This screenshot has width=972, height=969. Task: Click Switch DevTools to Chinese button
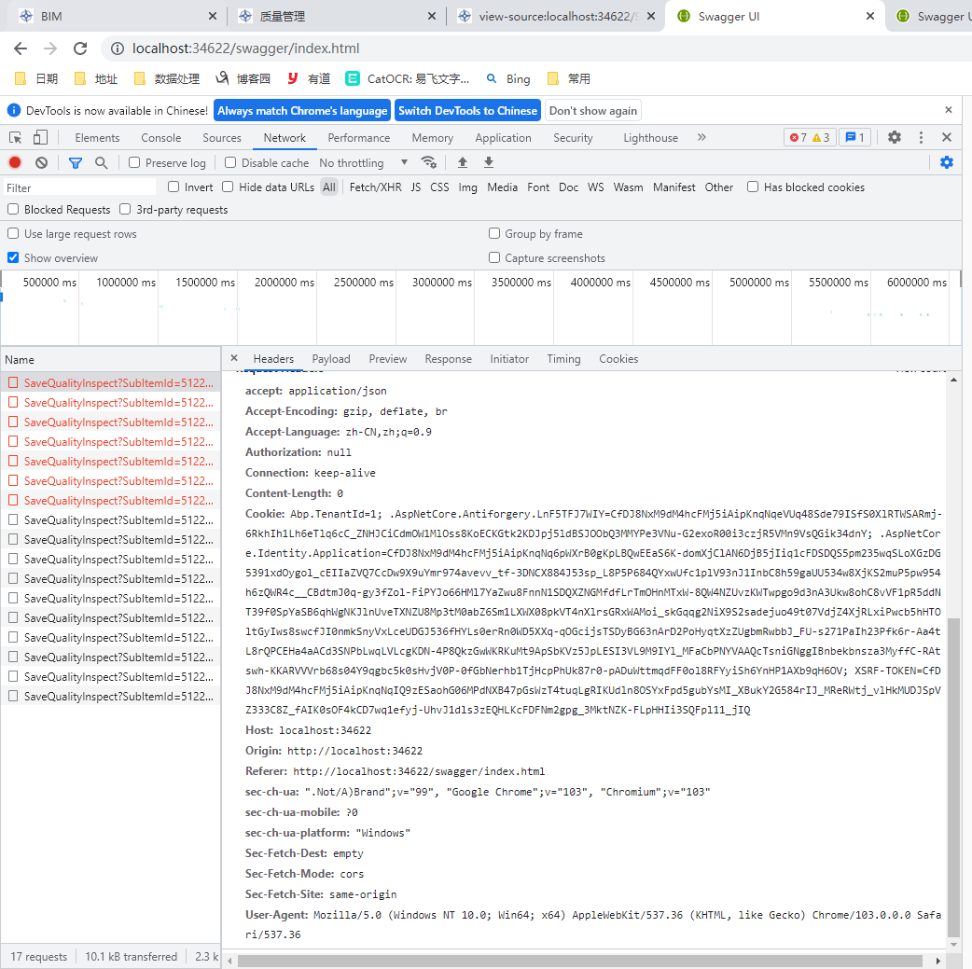(467, 110)
